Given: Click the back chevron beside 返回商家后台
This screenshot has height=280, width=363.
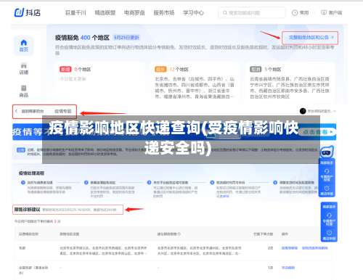Looking at the screenshot, I should (x=16, y=111).
